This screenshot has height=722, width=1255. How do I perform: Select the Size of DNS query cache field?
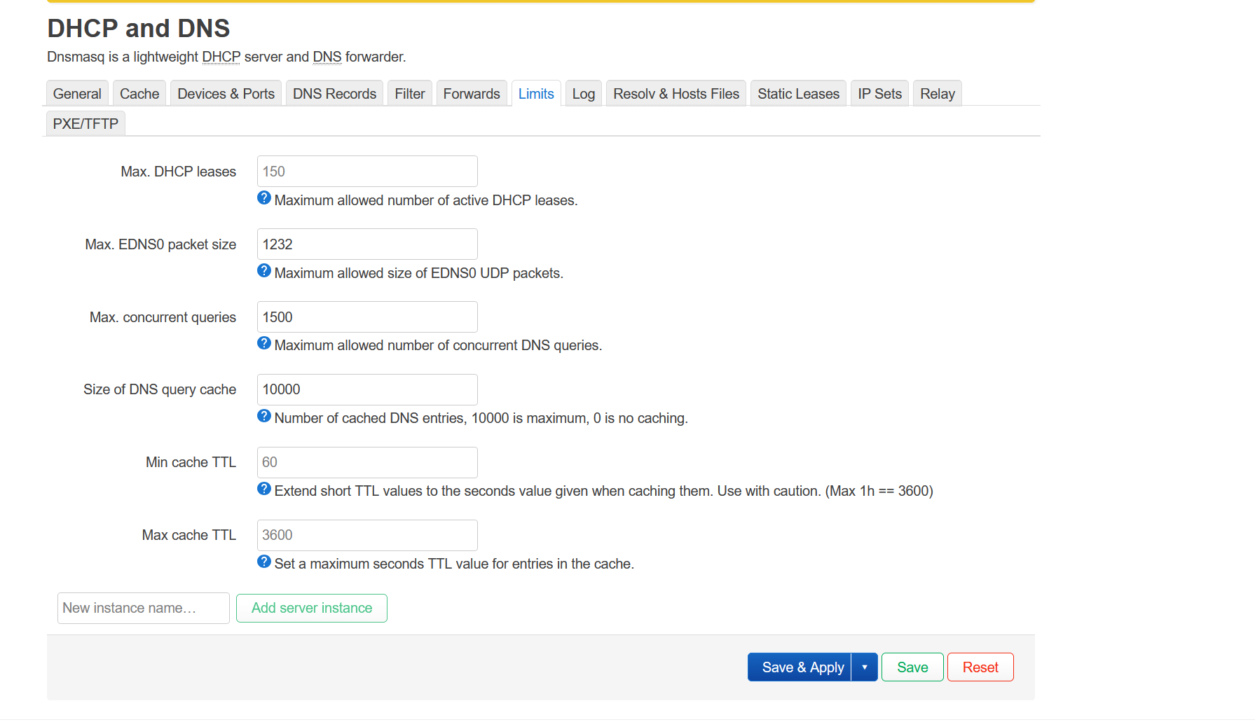tap(367, 390)
